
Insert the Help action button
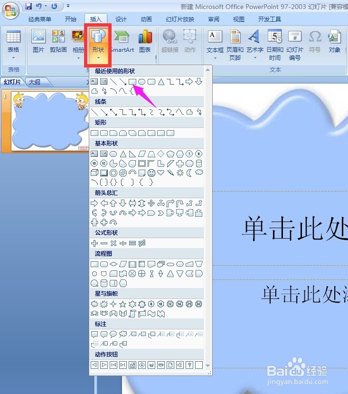[189, 365]
